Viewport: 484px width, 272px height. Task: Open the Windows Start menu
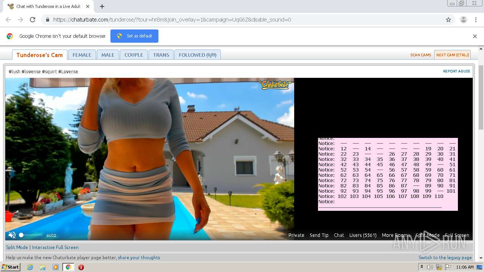tap(11, 267)
